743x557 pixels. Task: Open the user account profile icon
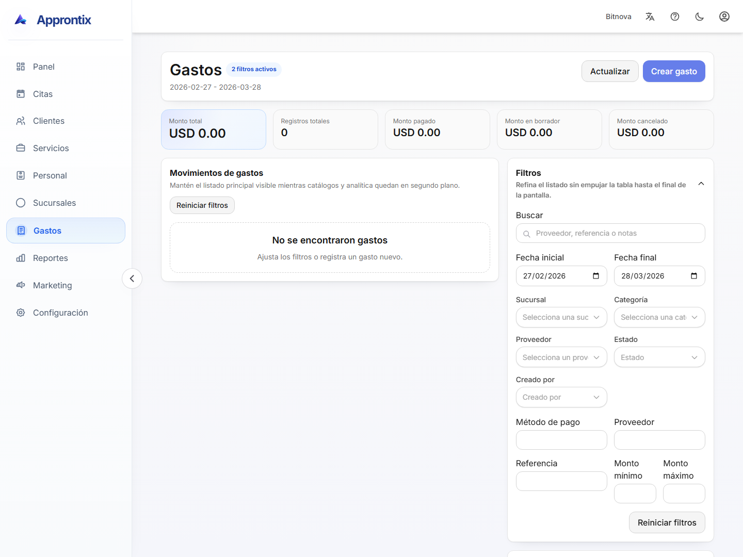coord(724,17)
